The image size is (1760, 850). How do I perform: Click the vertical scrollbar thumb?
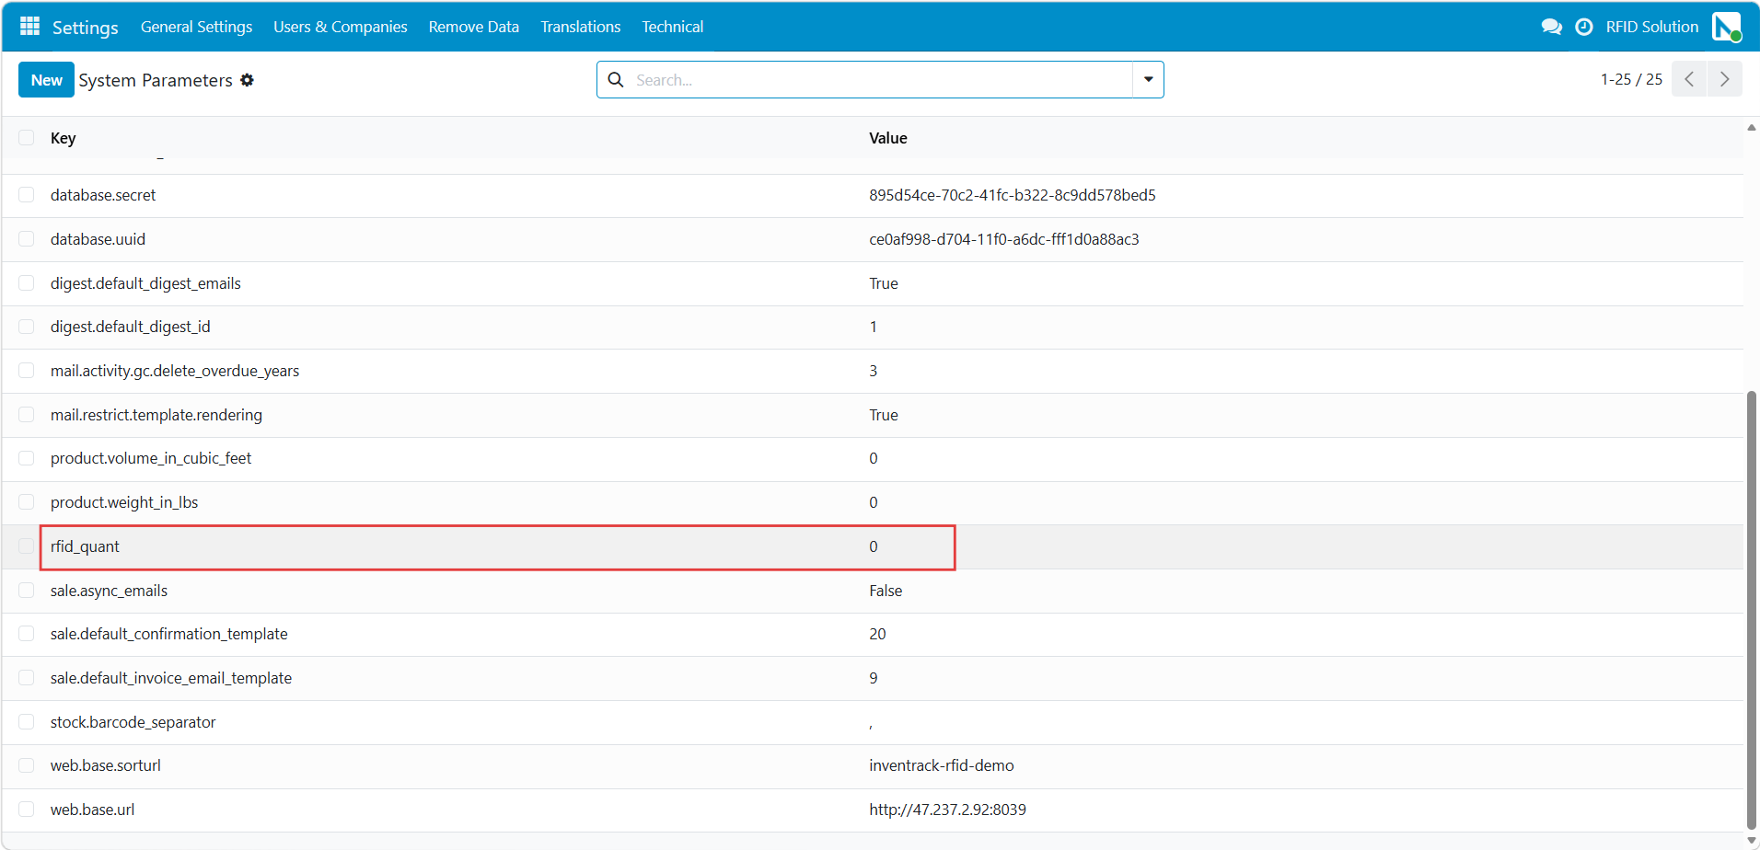tap(1751, 611)
